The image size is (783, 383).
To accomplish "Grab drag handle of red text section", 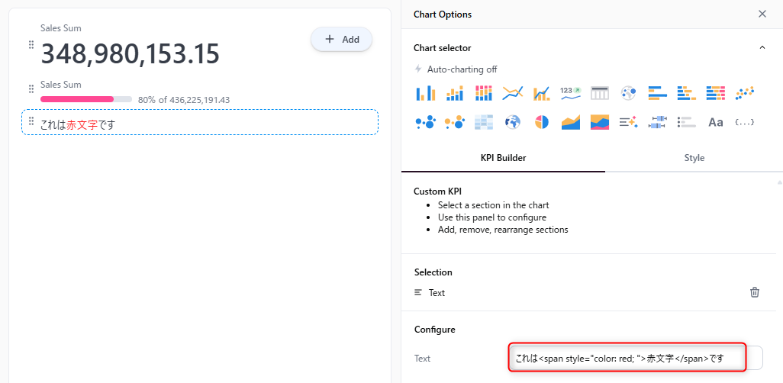I will click(x=31, y=121).
